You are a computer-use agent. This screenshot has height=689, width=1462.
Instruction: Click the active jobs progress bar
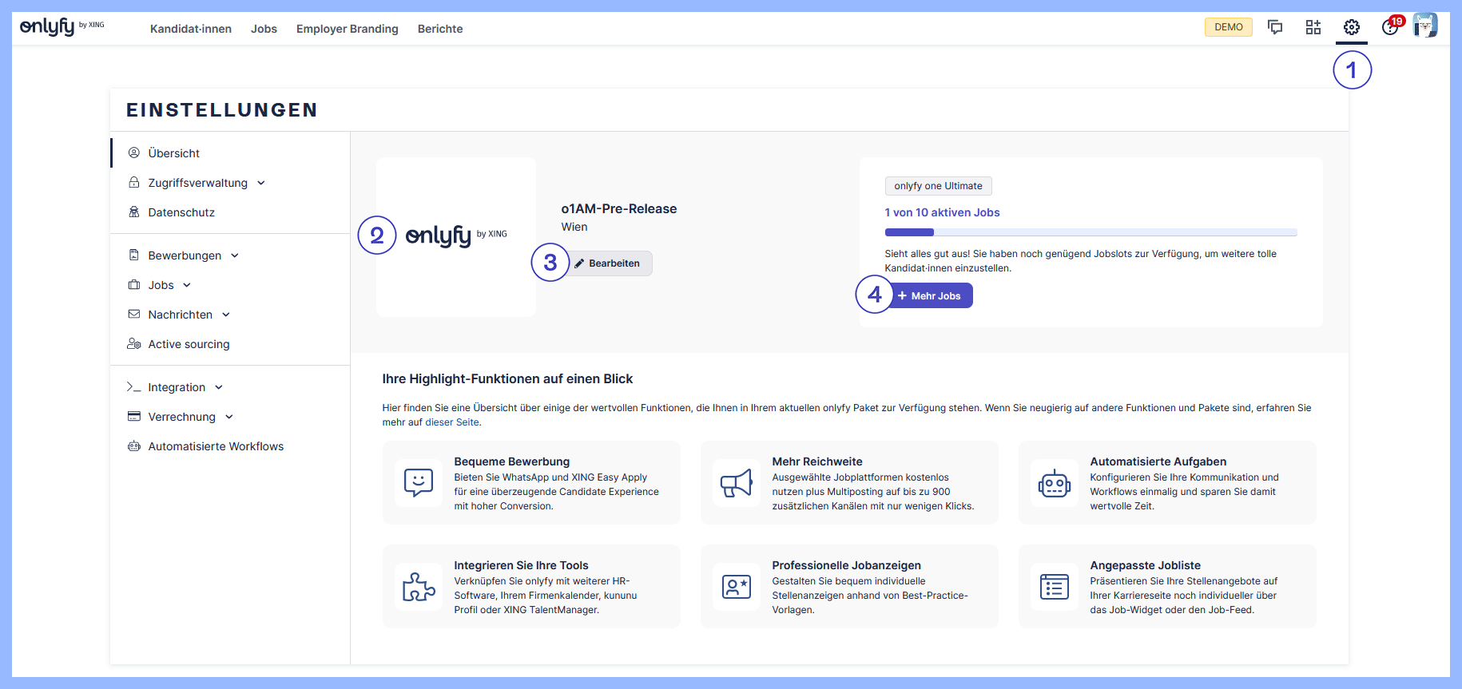1091,232
